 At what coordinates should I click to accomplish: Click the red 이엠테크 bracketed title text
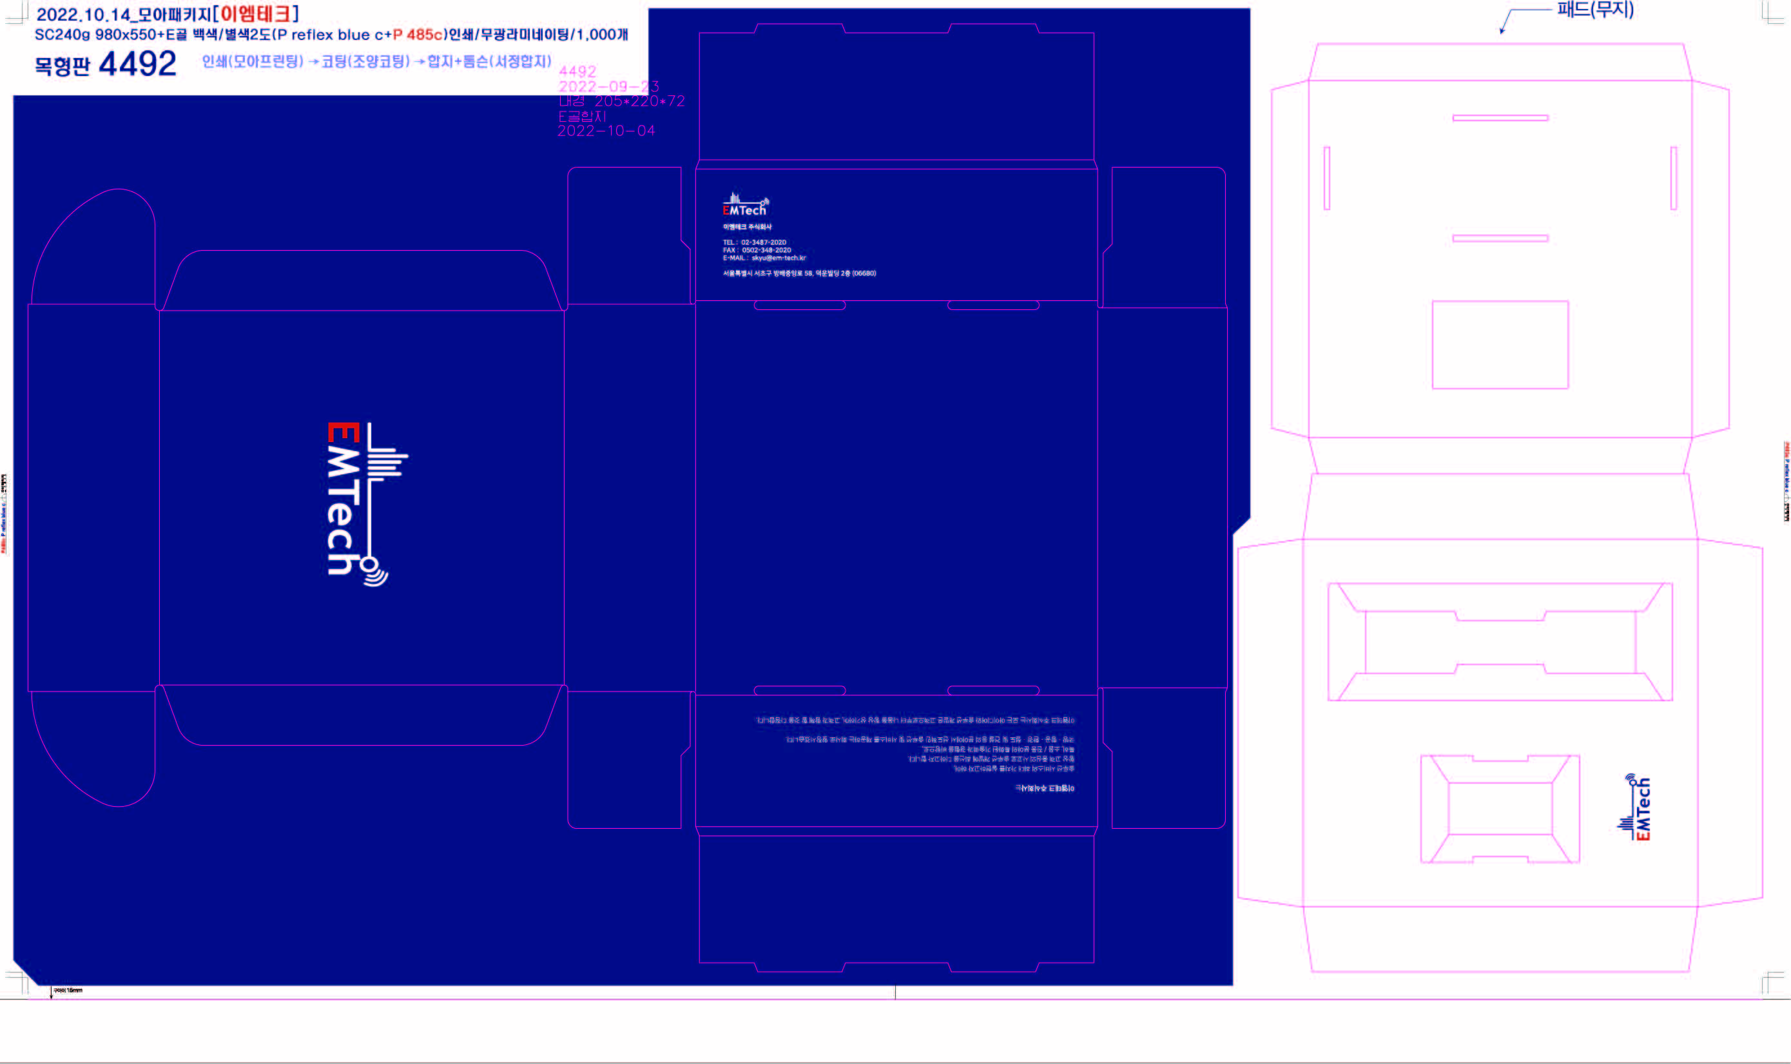[256, 14]
